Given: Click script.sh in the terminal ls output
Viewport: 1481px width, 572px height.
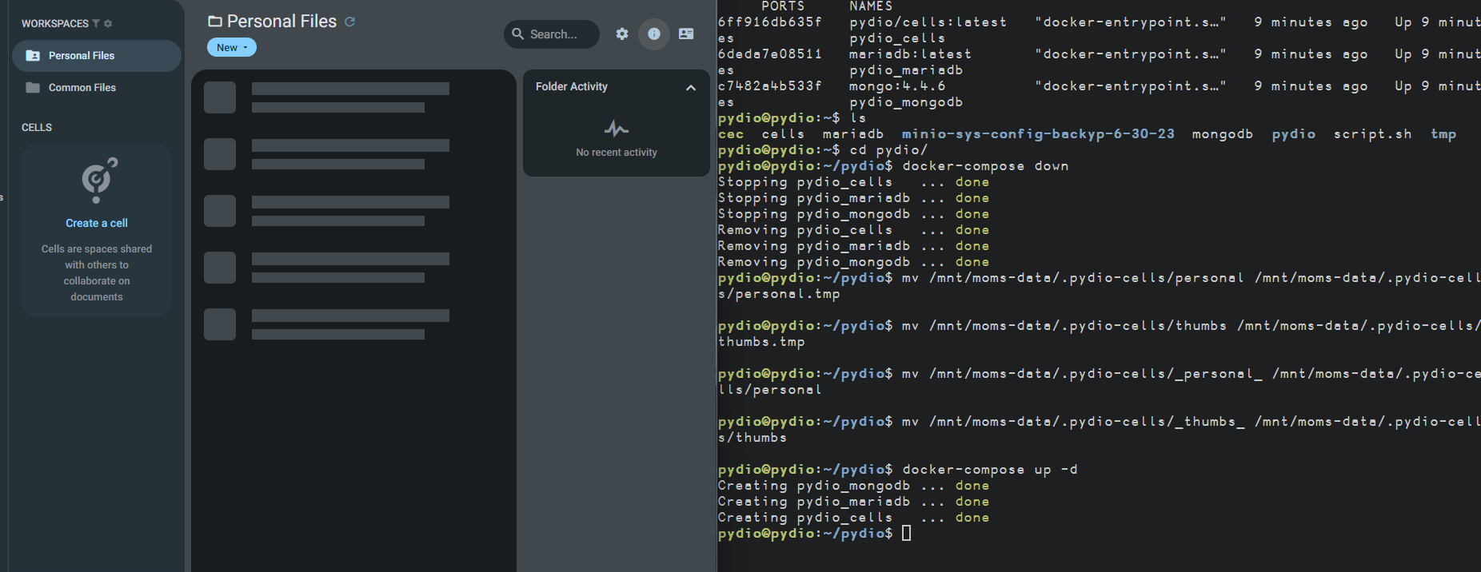Looking at the screenshot, I should click(1372, 134).
